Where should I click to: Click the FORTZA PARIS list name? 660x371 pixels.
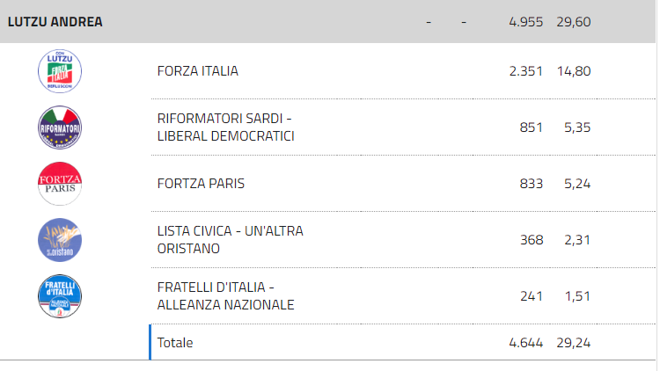(x=201, y=184)
